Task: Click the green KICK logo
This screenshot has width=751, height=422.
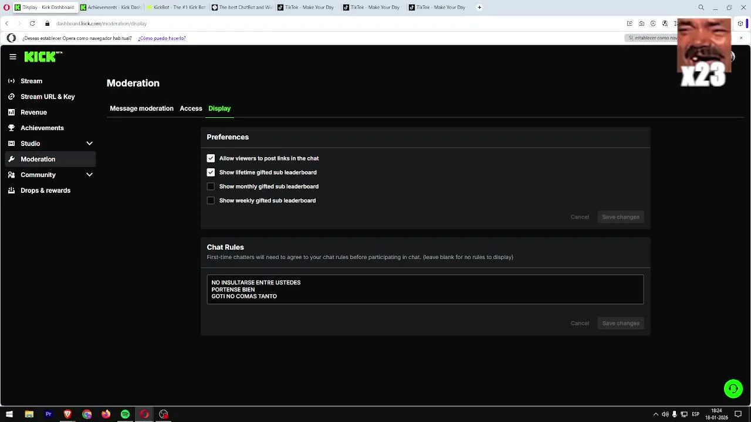Action: pos(43,57)
